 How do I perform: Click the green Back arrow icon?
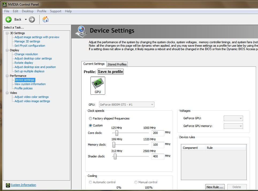click(x=8, y=19)
